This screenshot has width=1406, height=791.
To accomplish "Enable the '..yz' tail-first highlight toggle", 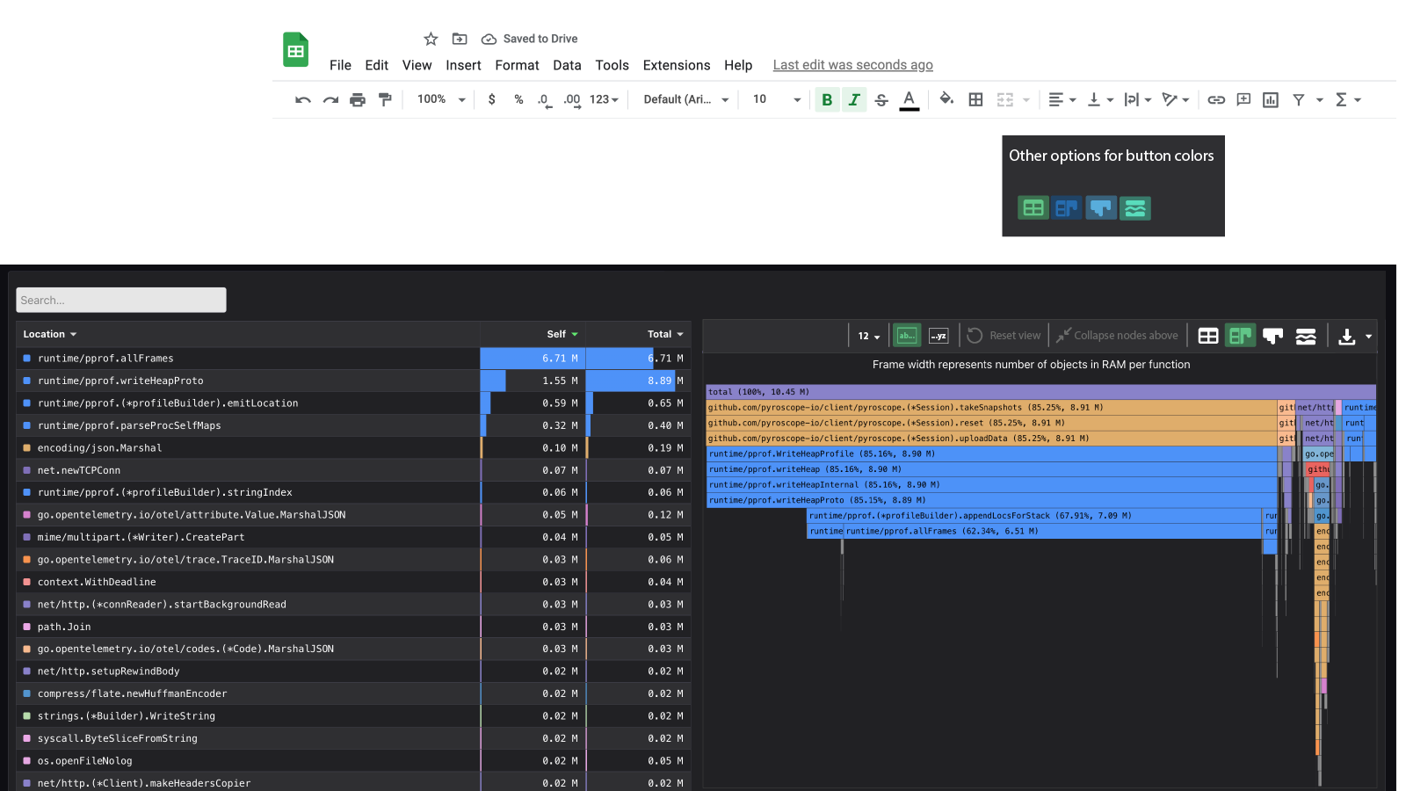I will [938, 335].
